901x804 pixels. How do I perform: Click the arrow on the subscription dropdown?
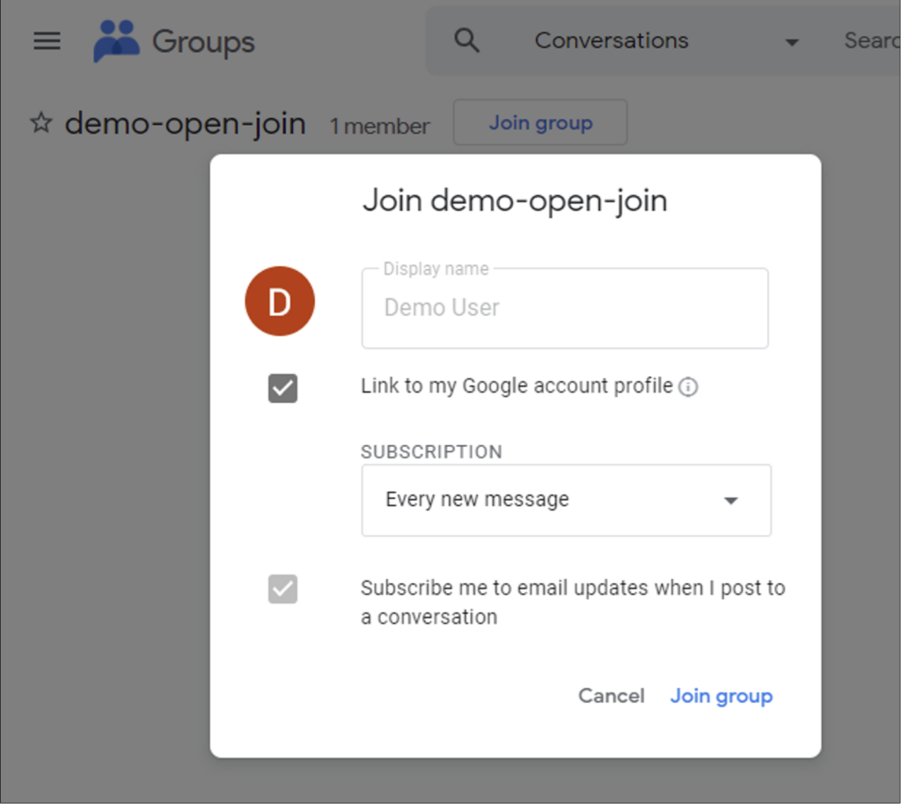[731, 501]
